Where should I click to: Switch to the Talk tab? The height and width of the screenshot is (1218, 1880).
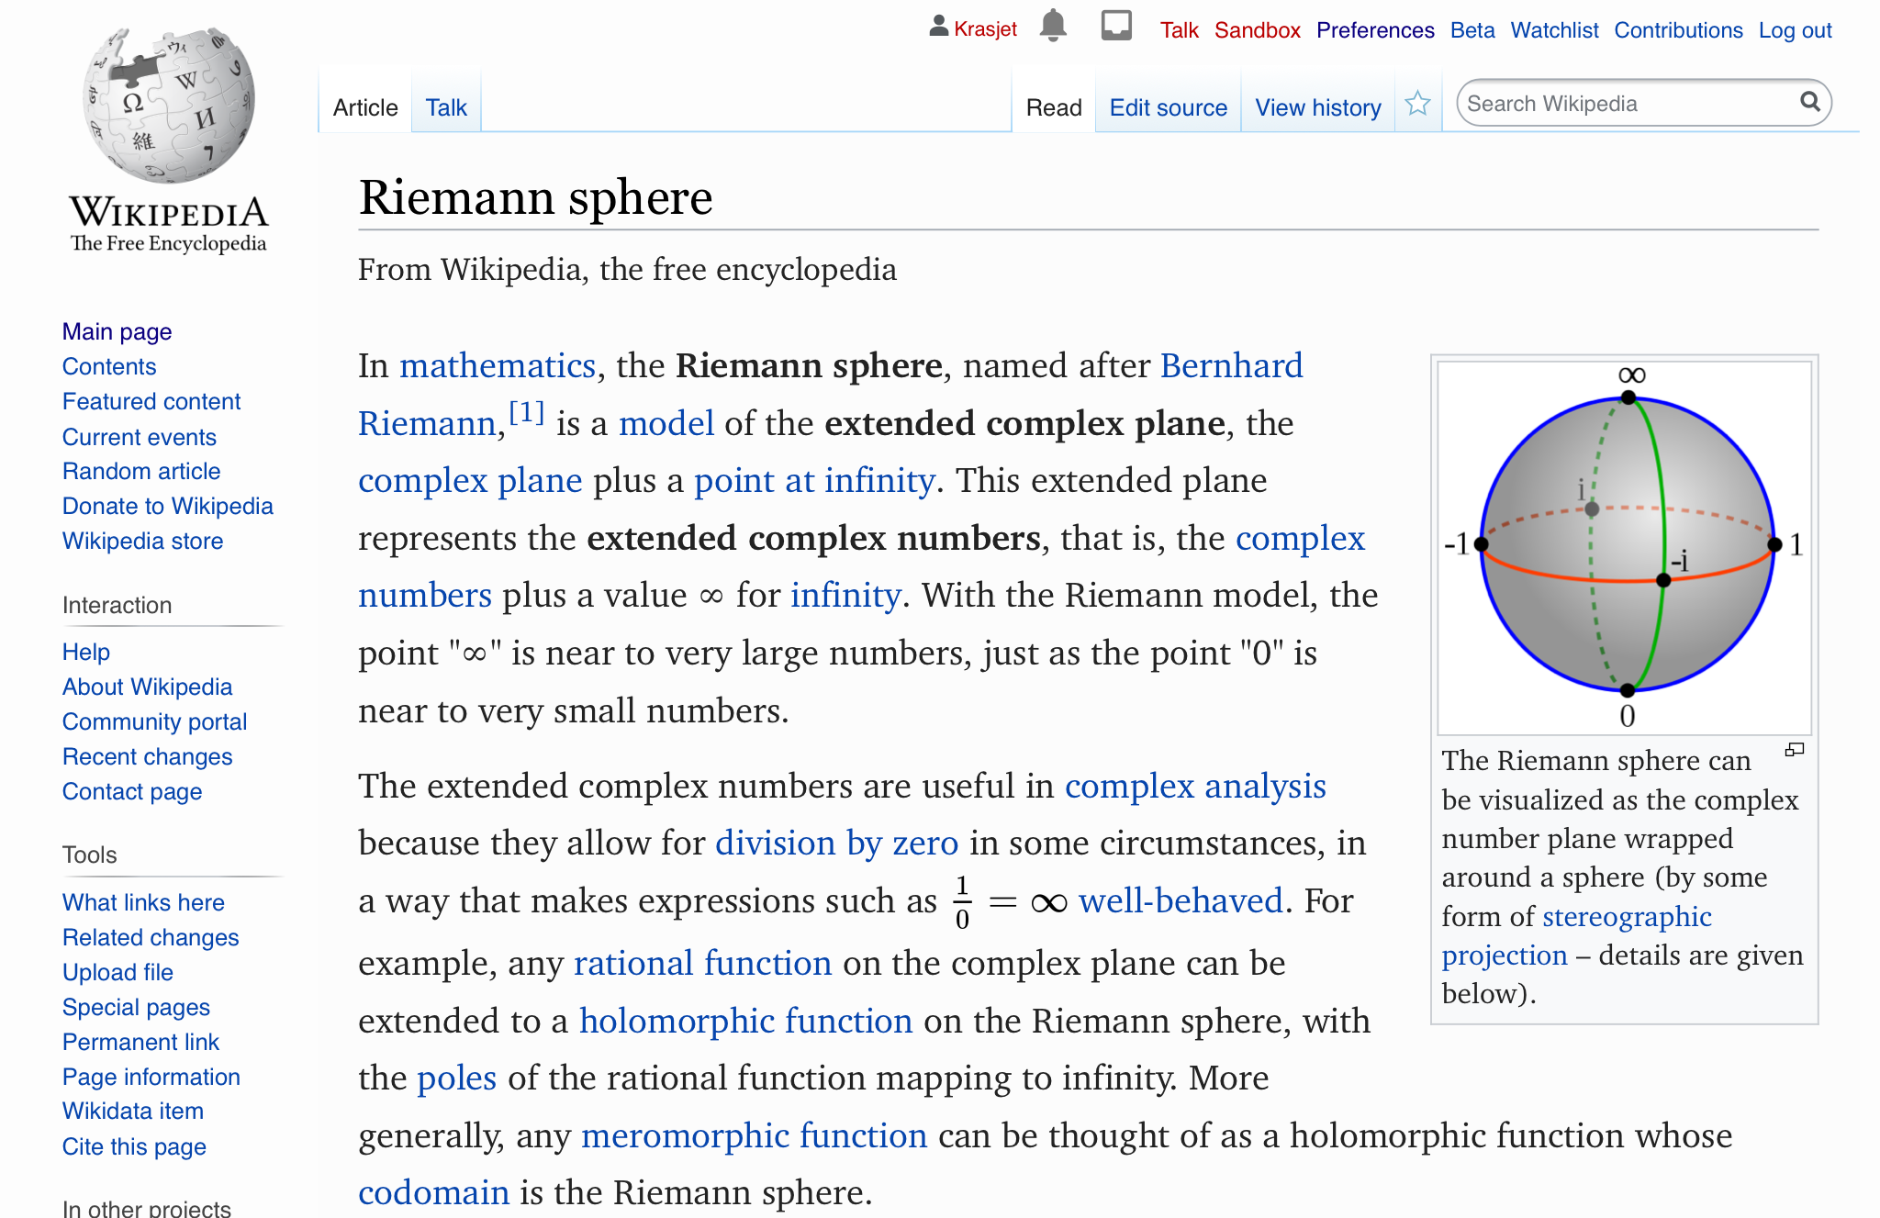pyautogui.click(x=446, y=108)
